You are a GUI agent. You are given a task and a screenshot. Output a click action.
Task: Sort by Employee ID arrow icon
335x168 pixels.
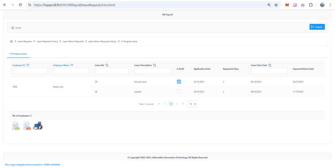[x=28, y=65]
